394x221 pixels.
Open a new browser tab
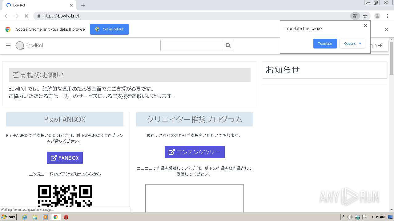point(83,5)
